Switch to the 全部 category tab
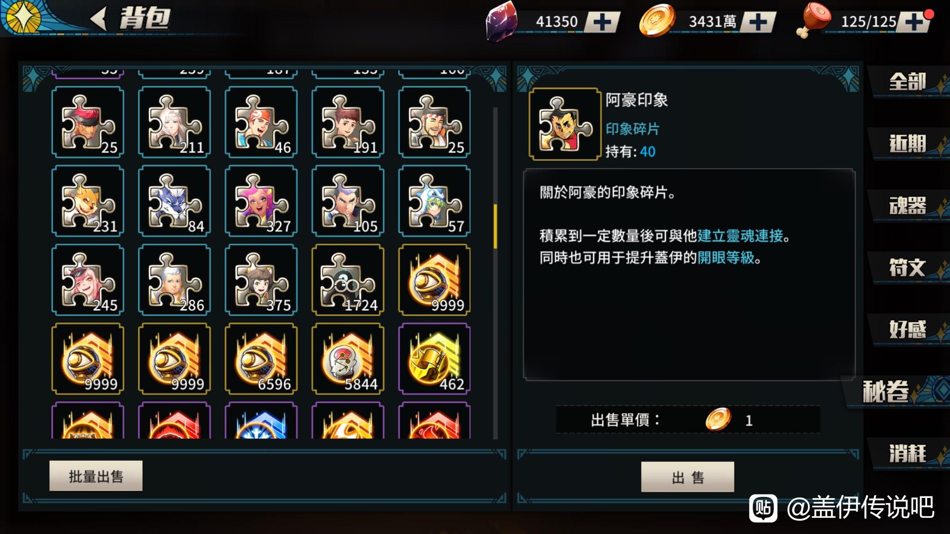 (x=908, y=82)
